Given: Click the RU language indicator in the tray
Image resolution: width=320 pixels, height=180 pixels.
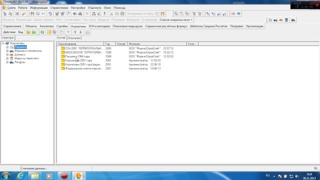Looking at the screenshot, I should 268,175.
